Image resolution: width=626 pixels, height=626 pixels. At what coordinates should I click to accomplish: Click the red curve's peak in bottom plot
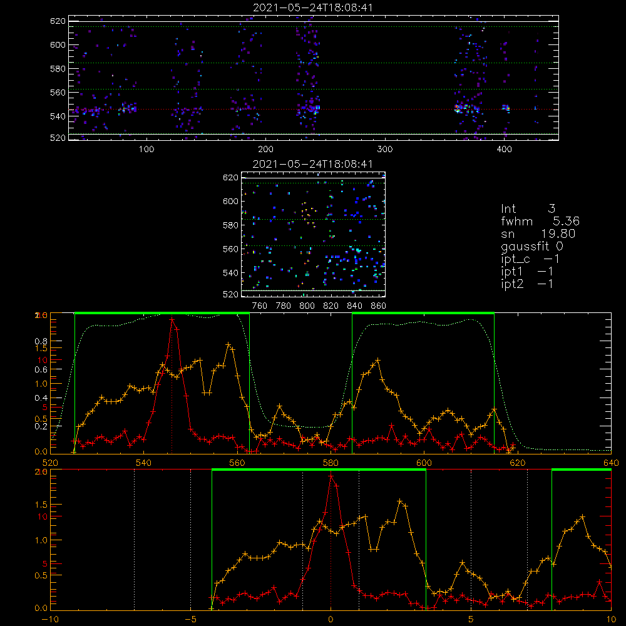pos(331,476)
